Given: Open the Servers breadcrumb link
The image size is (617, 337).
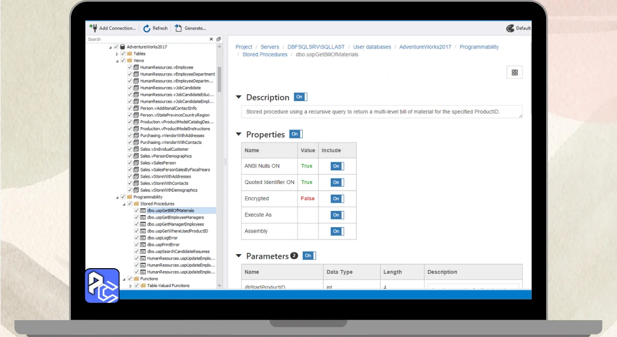Looking at the screenshot, I should [x=270, y=47].
